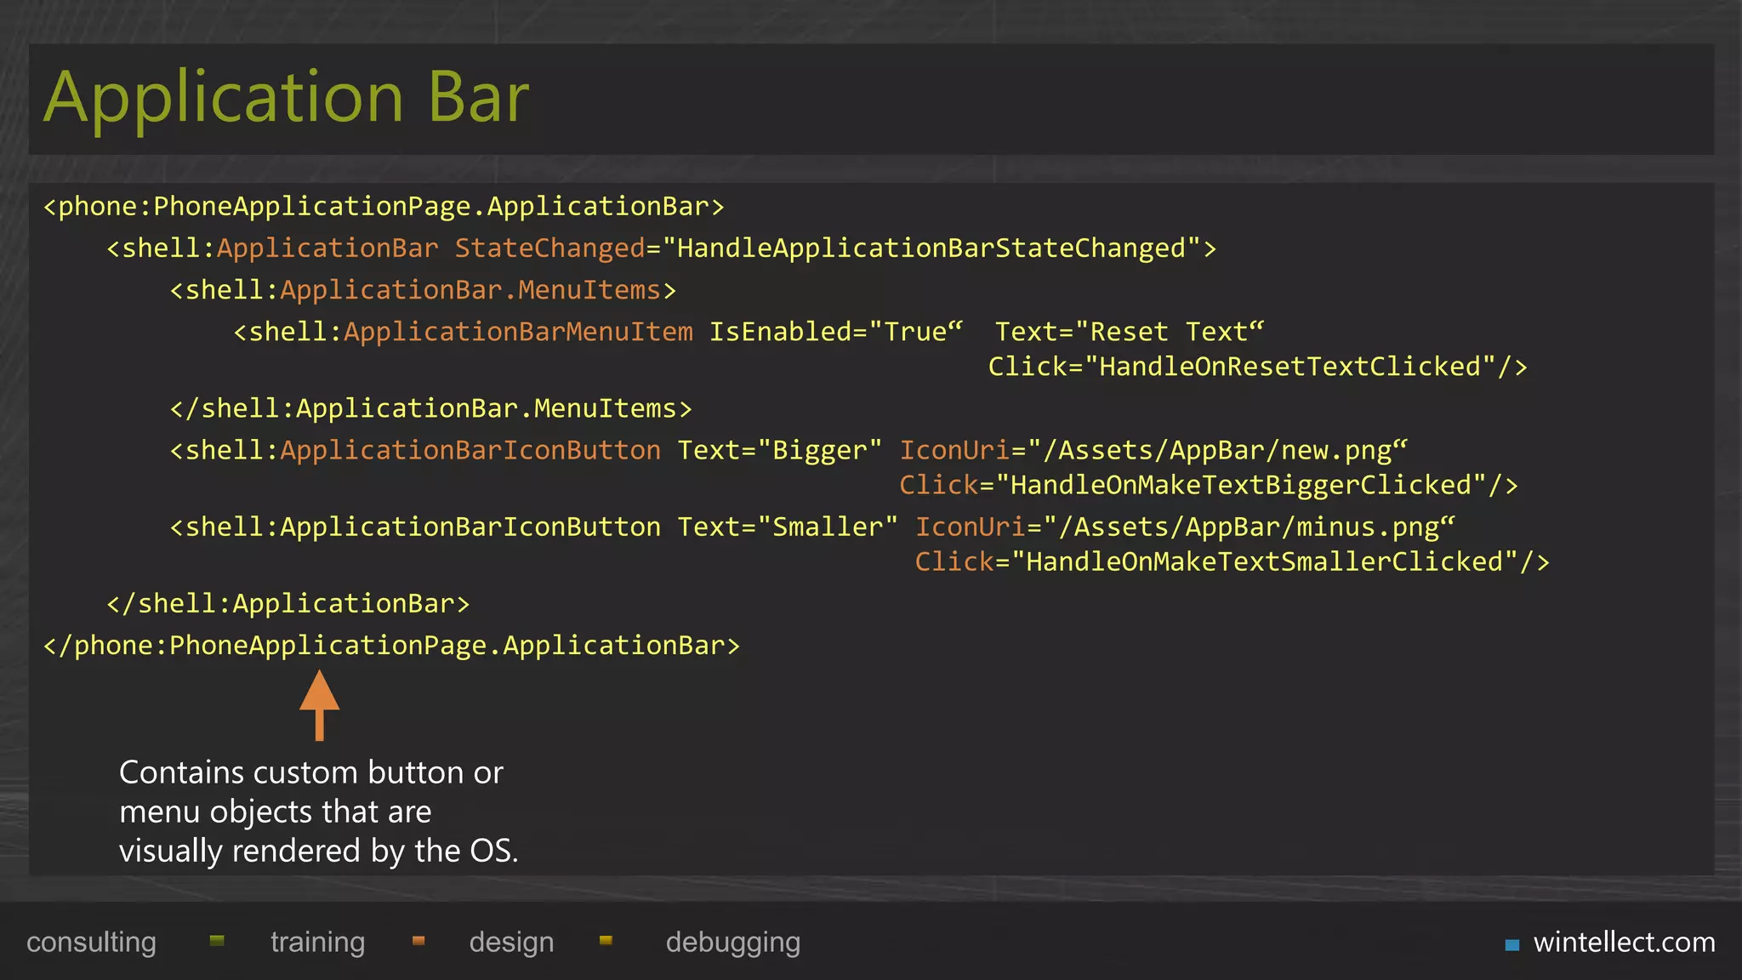Click the Text="Bigger" attribute
1742x980 pixels.
pos(779,450)
